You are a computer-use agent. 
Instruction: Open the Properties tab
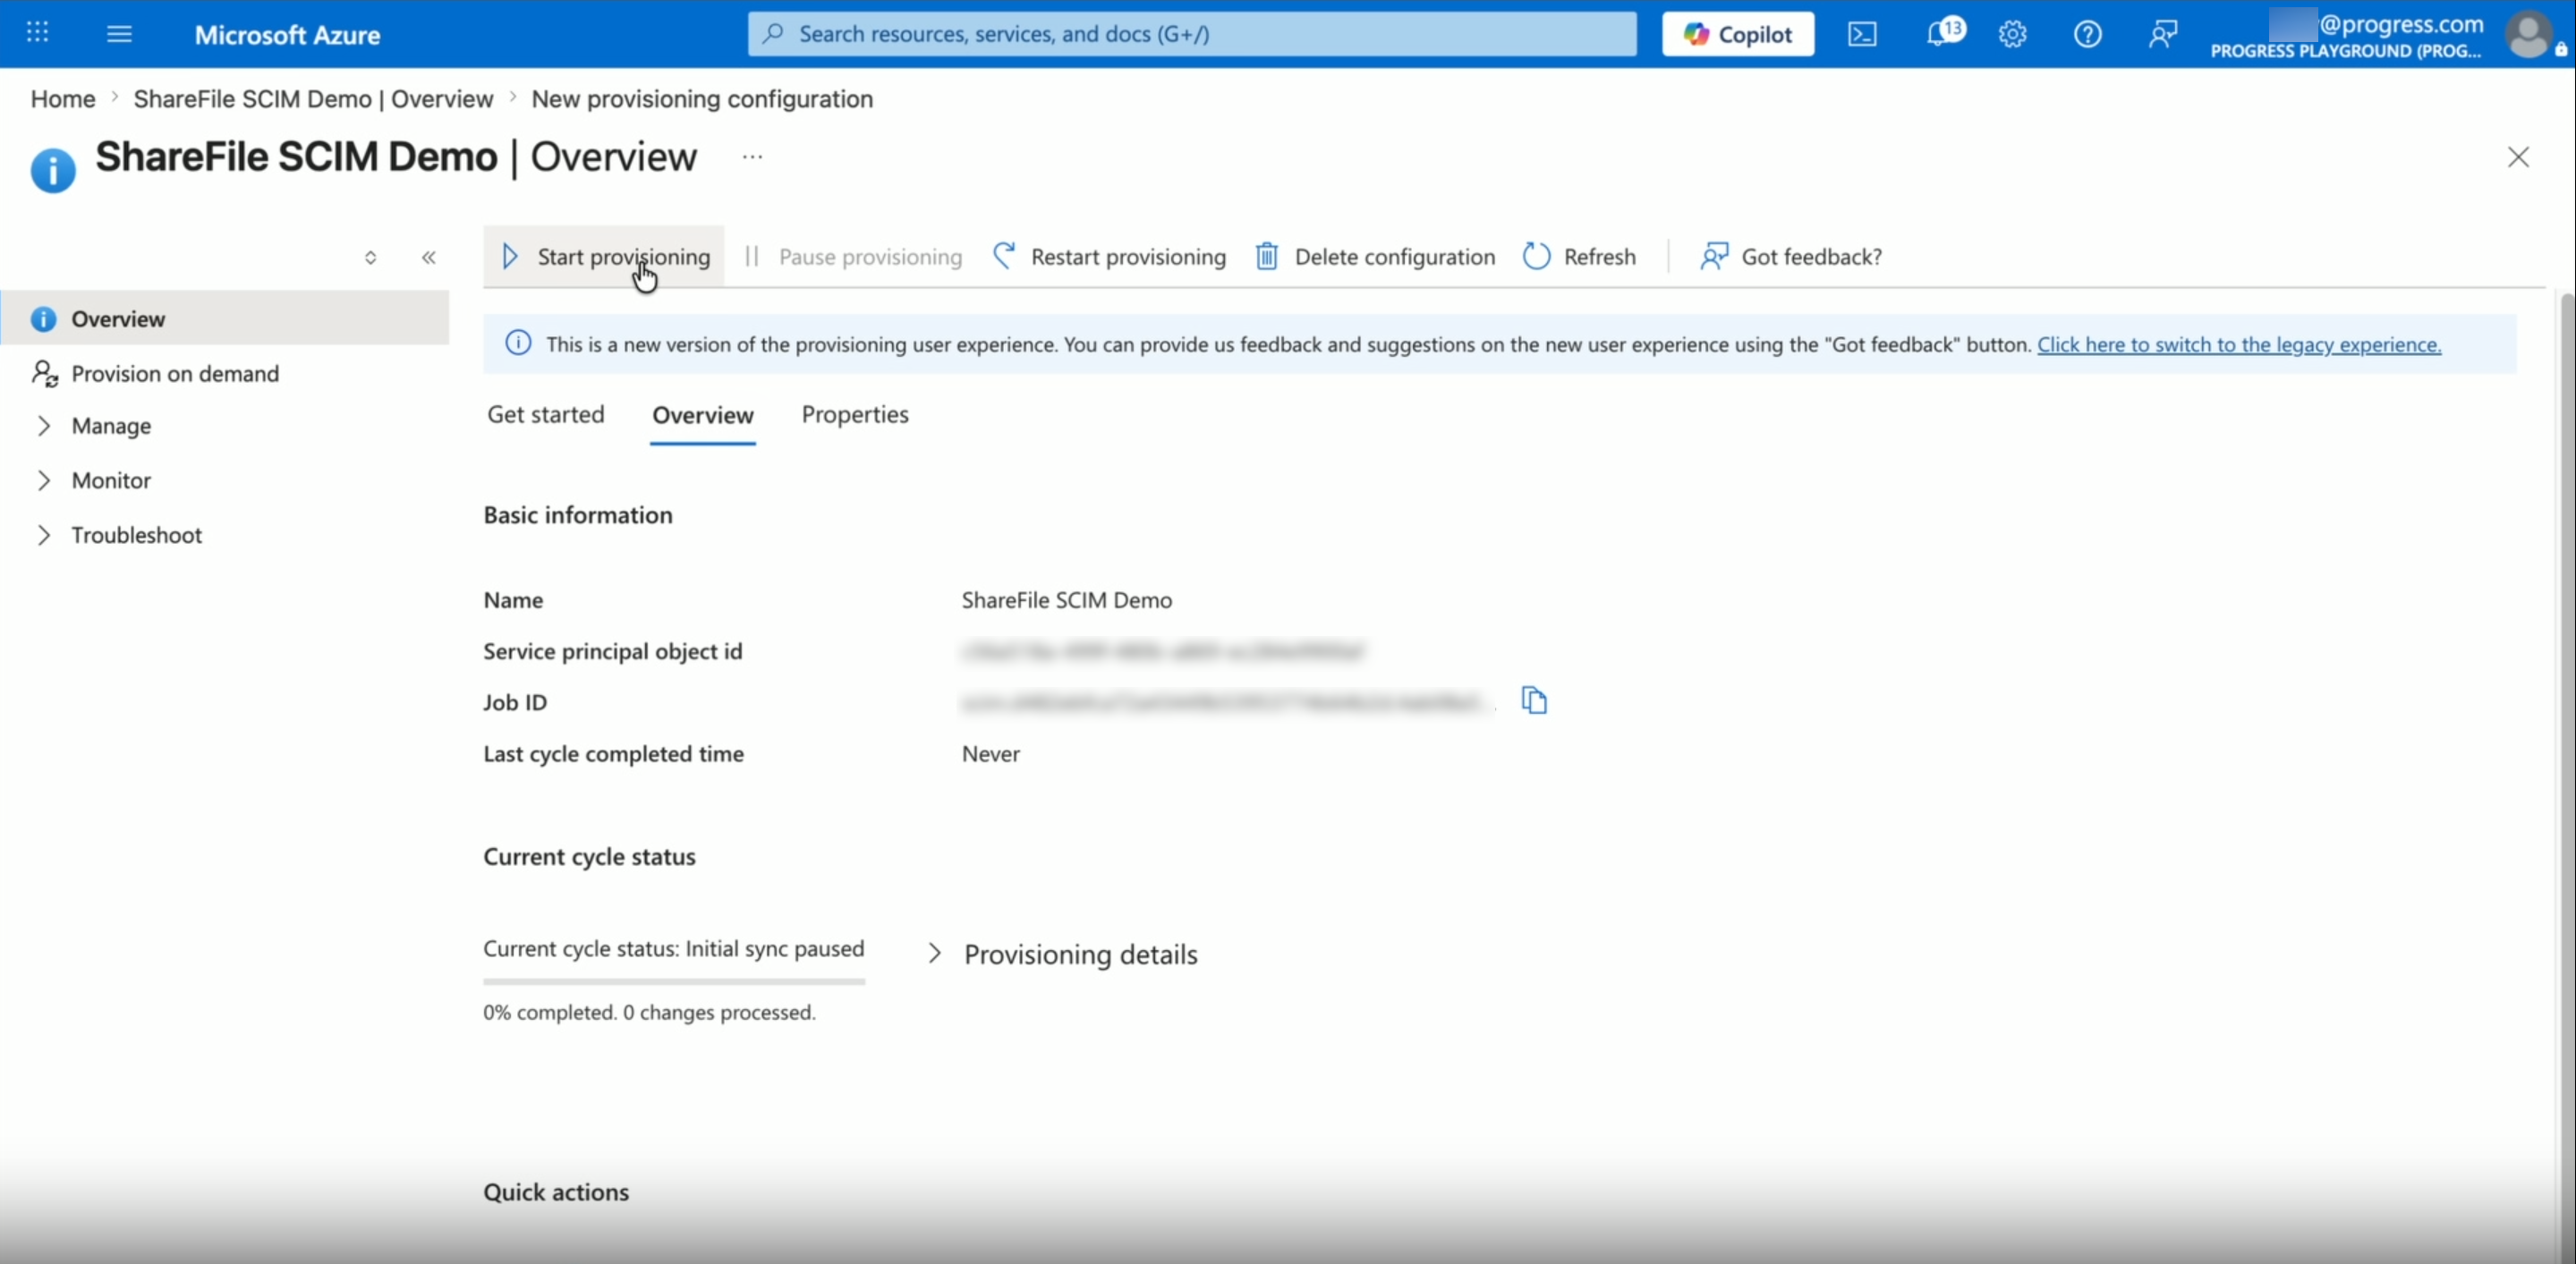click(855, 415)
